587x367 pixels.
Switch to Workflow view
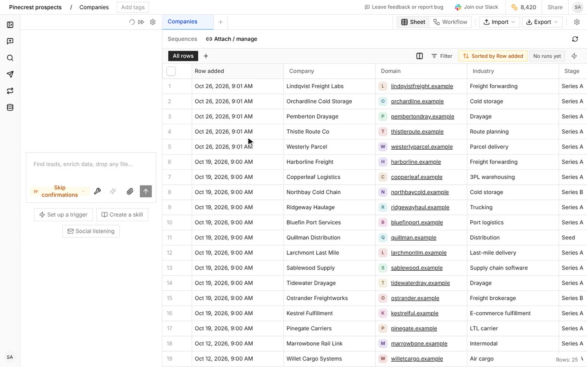tap(450, 22)
